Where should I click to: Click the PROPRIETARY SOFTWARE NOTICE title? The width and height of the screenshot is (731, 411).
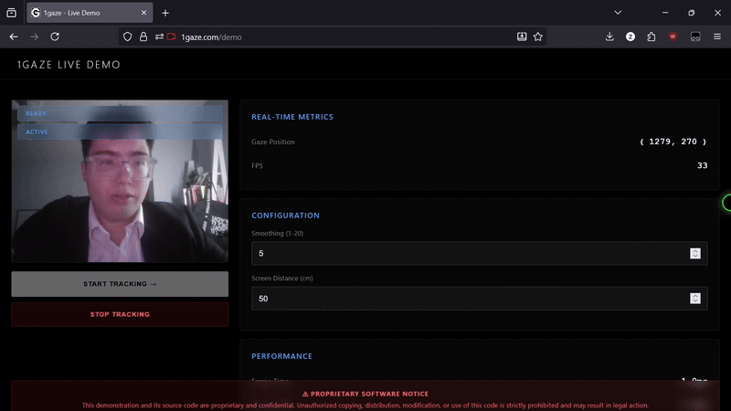point(365,394)
